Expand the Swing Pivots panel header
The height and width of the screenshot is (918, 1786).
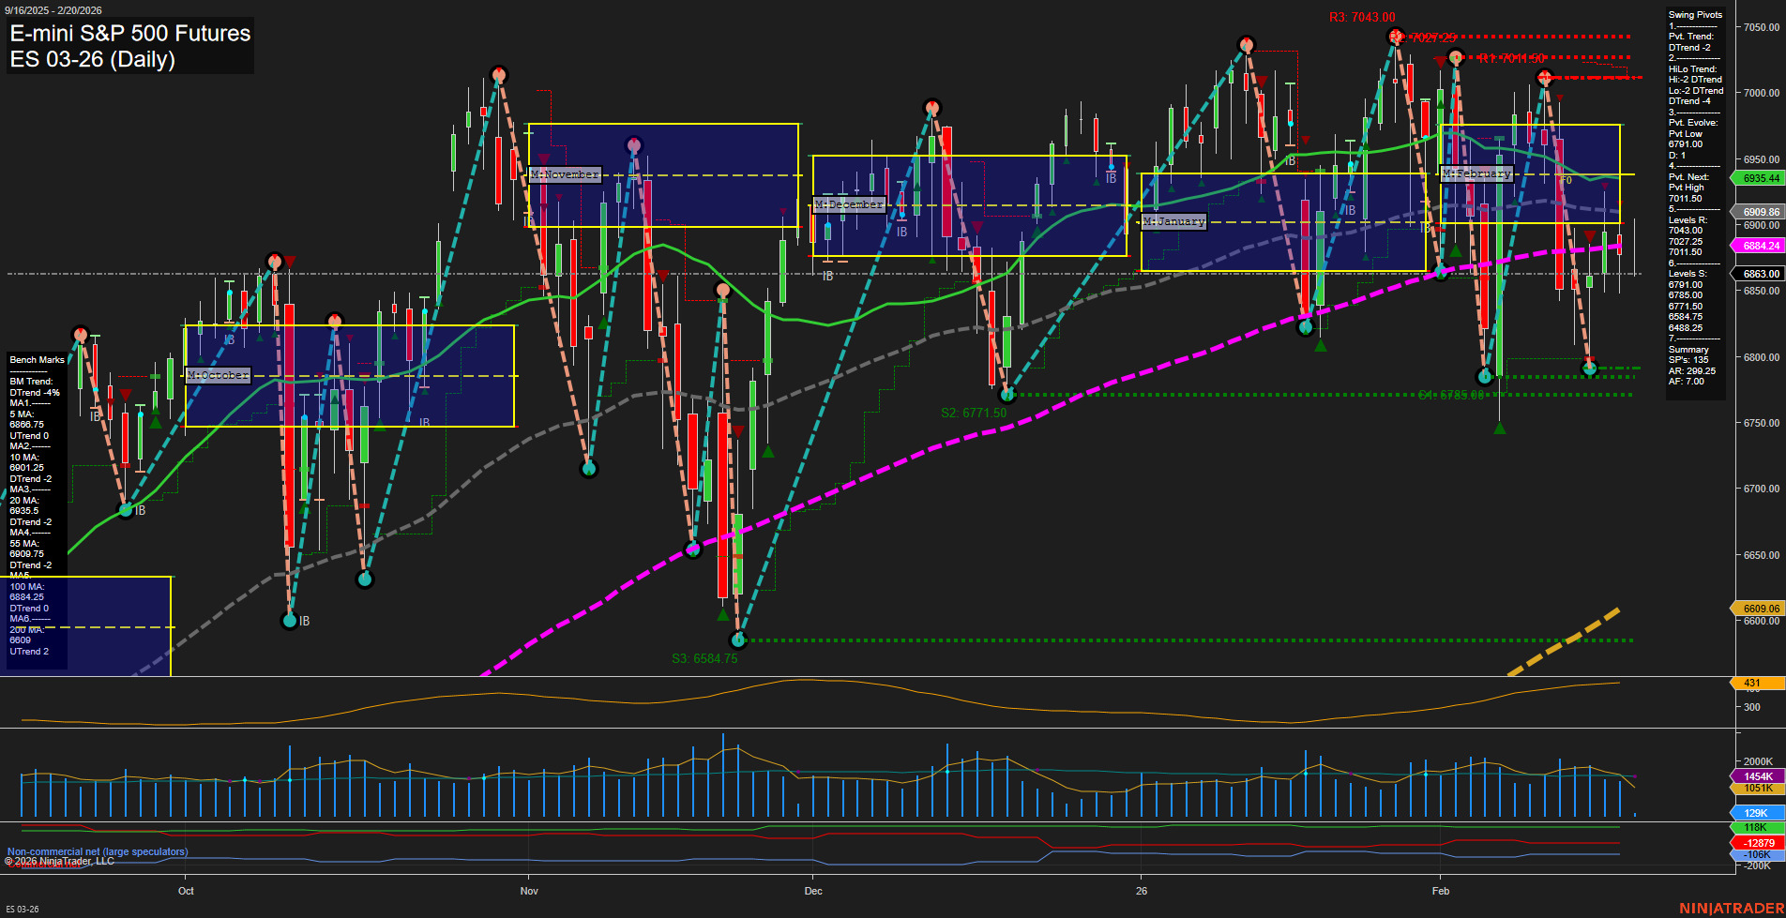click(x=1695, y=14)
